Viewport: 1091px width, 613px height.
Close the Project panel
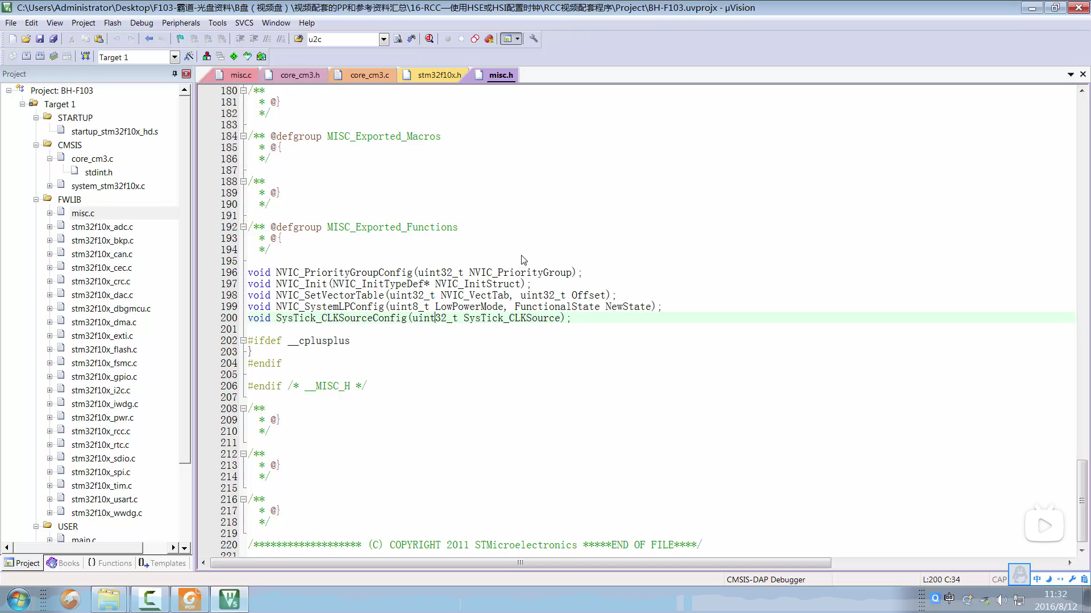coord(186,74)
